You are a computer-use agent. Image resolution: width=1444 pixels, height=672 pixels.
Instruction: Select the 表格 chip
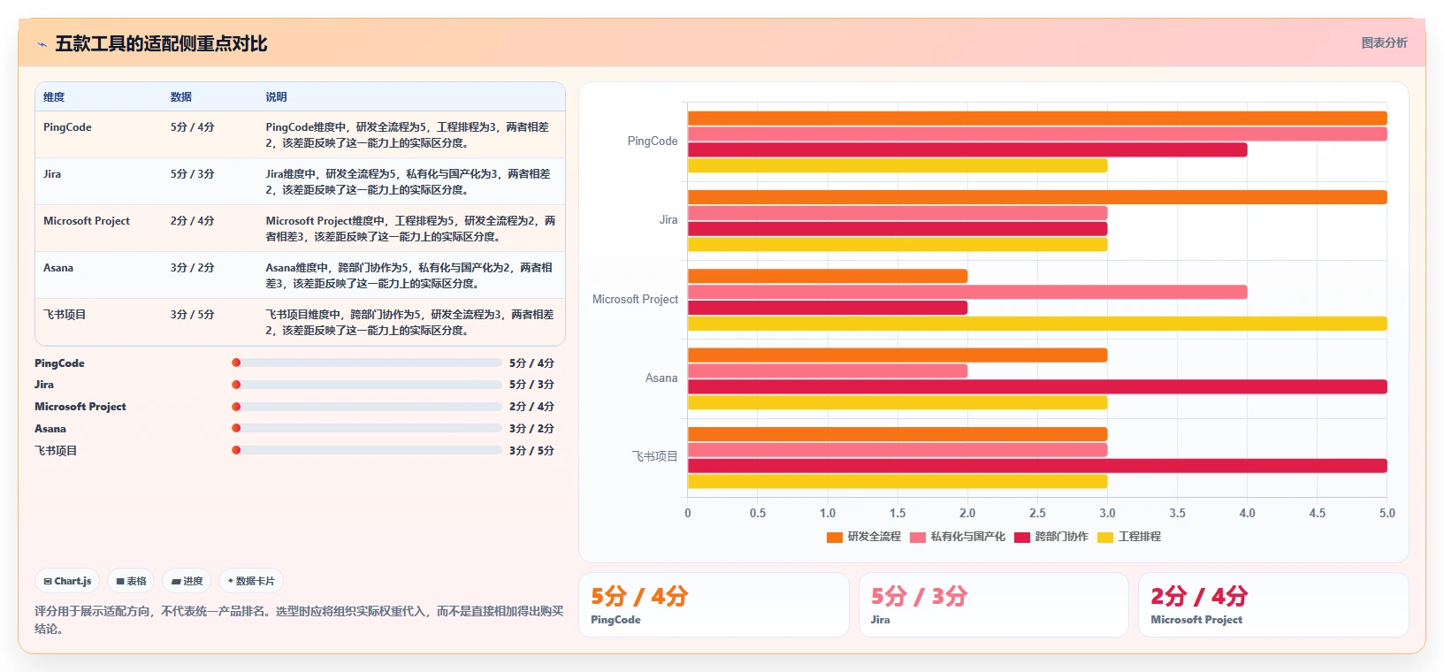tap(131, 581)
